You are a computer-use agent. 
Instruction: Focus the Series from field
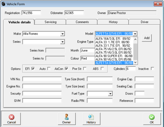click(x=55, y=50)
